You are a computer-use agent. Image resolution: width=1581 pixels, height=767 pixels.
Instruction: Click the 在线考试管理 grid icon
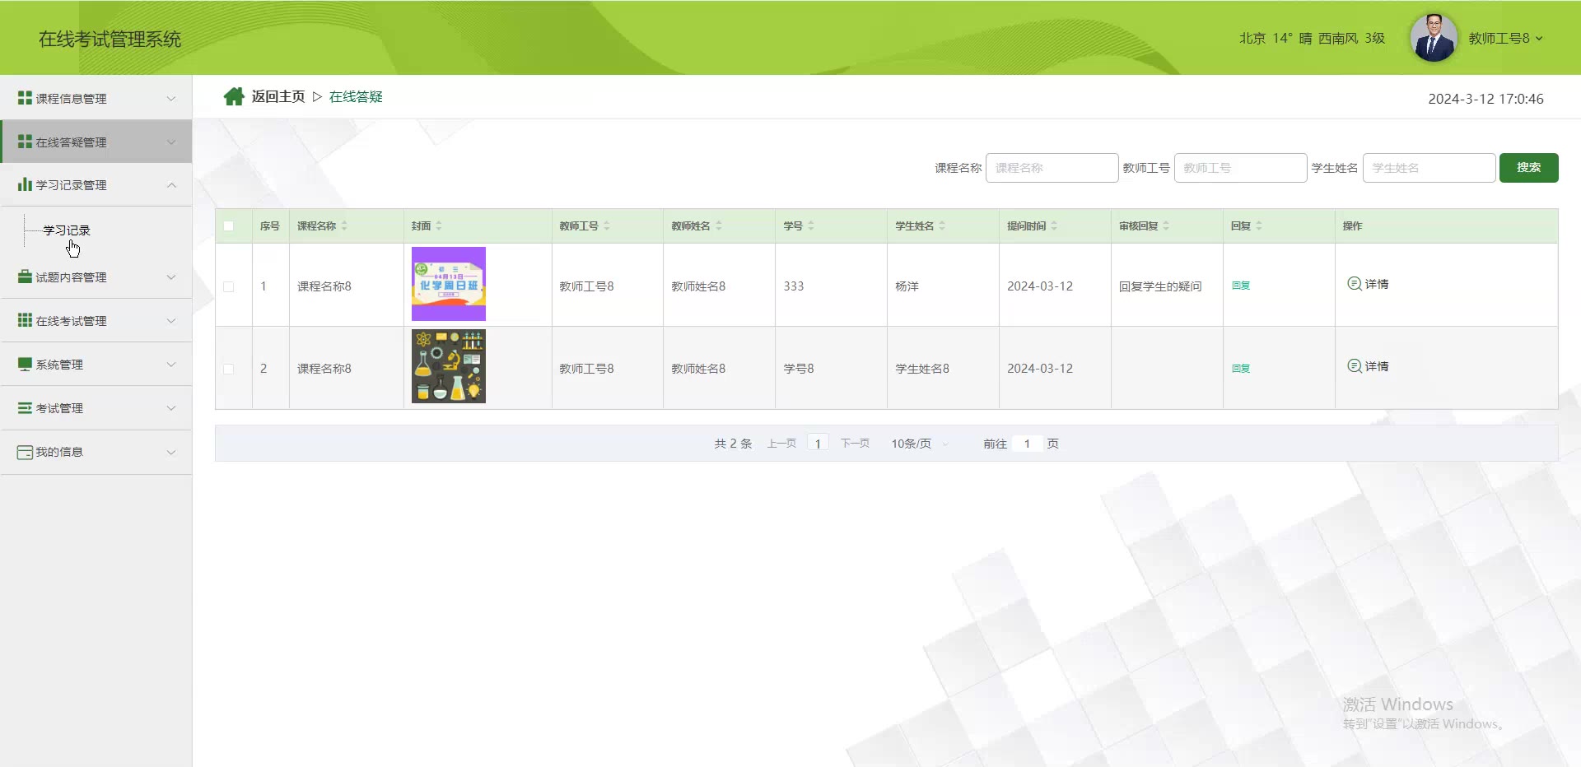click(25, 320)
